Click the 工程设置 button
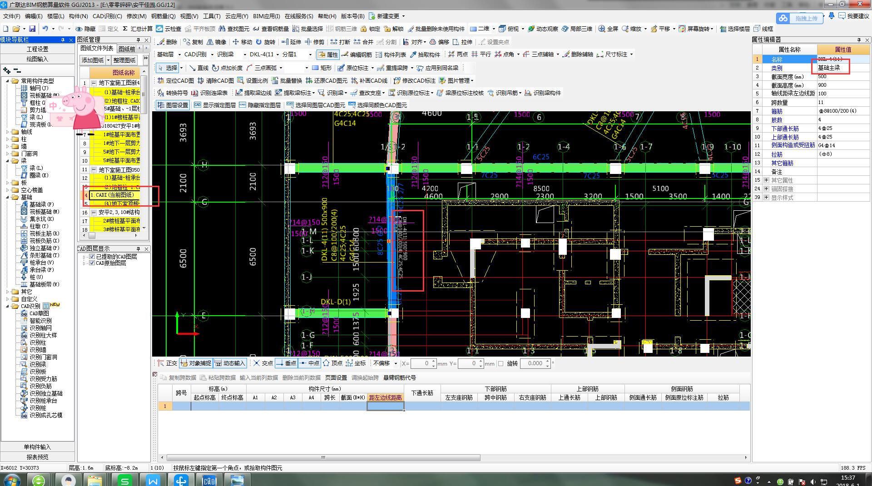Viewport: 872px width, 486px height. point(37,49)
